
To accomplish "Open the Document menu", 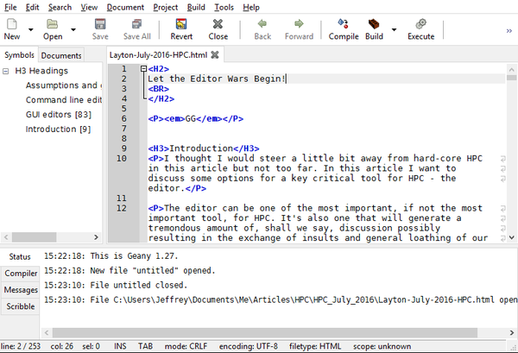I will (x=125, y=7).
